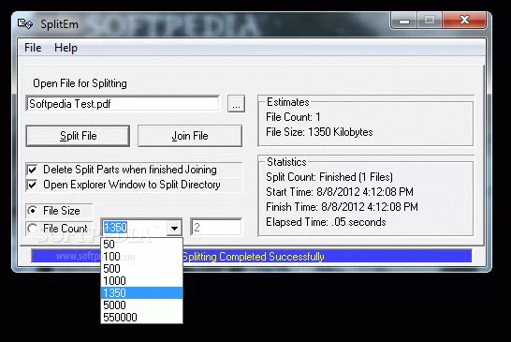This screenshot has width=511, height=342.
Task: Click 'File Size: 1350 Kilobytes' estimate
Action: [x=319, y=132]
